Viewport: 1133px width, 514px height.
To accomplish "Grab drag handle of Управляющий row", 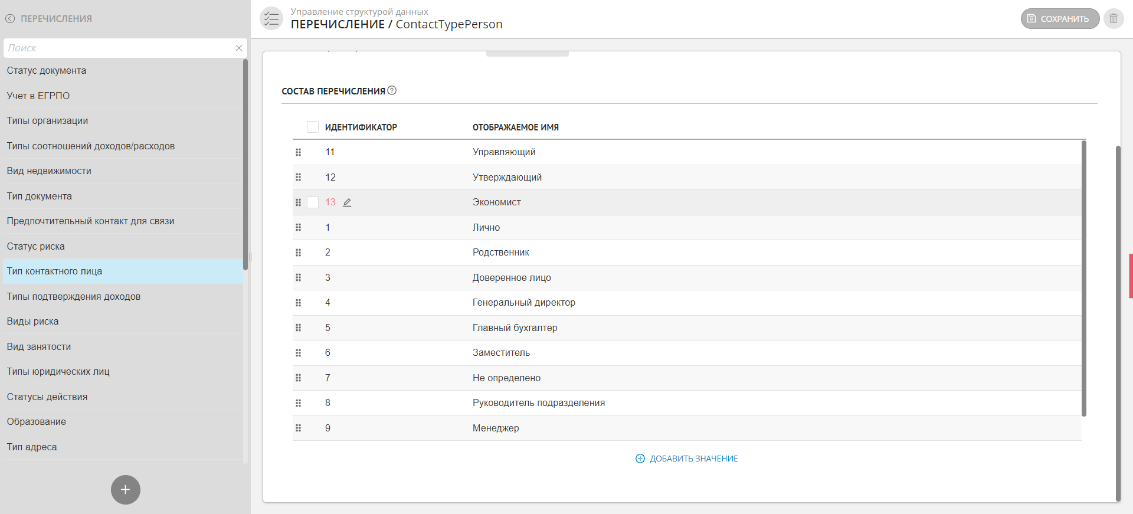I will click(298, 152).
